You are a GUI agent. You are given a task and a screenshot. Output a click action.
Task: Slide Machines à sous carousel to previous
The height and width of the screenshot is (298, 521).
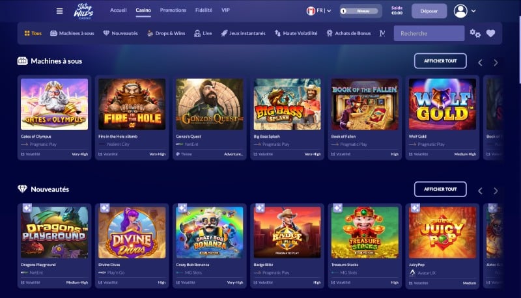pos(480,62)
